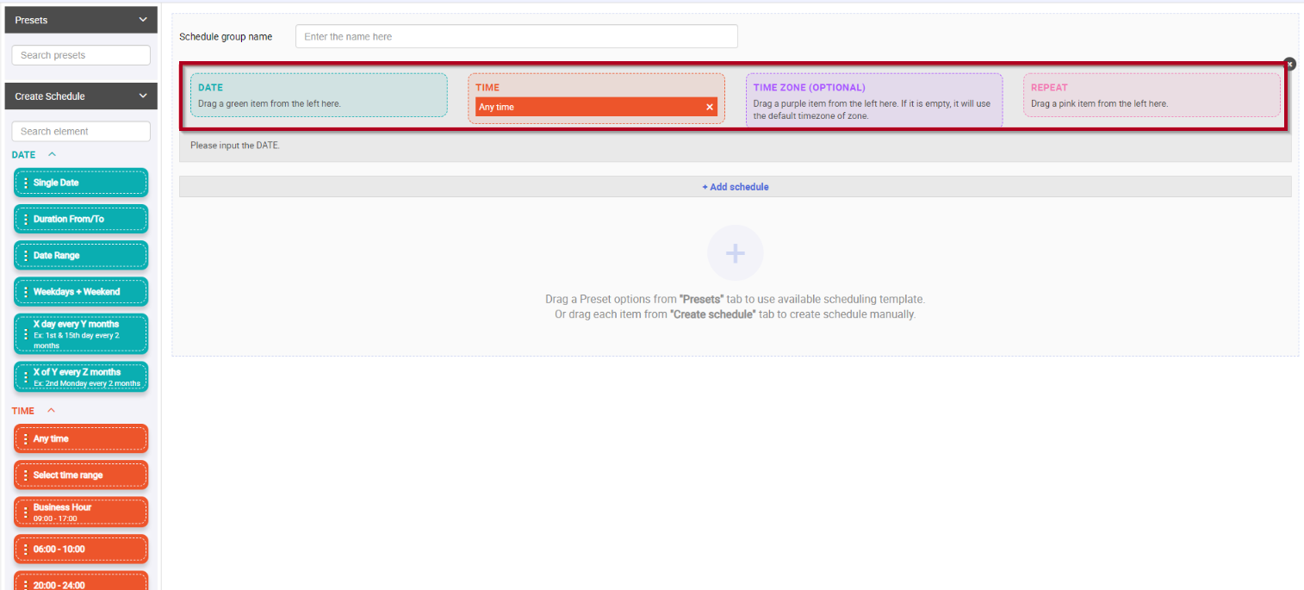Click the Search presets field
This screenshot has height=590, width=1304.
point(80,54)
